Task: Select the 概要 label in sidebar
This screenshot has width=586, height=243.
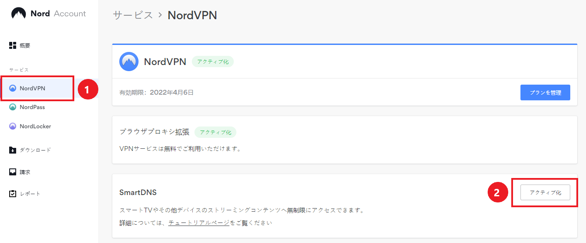Action: pyautogui.click(x=25, y=45)
